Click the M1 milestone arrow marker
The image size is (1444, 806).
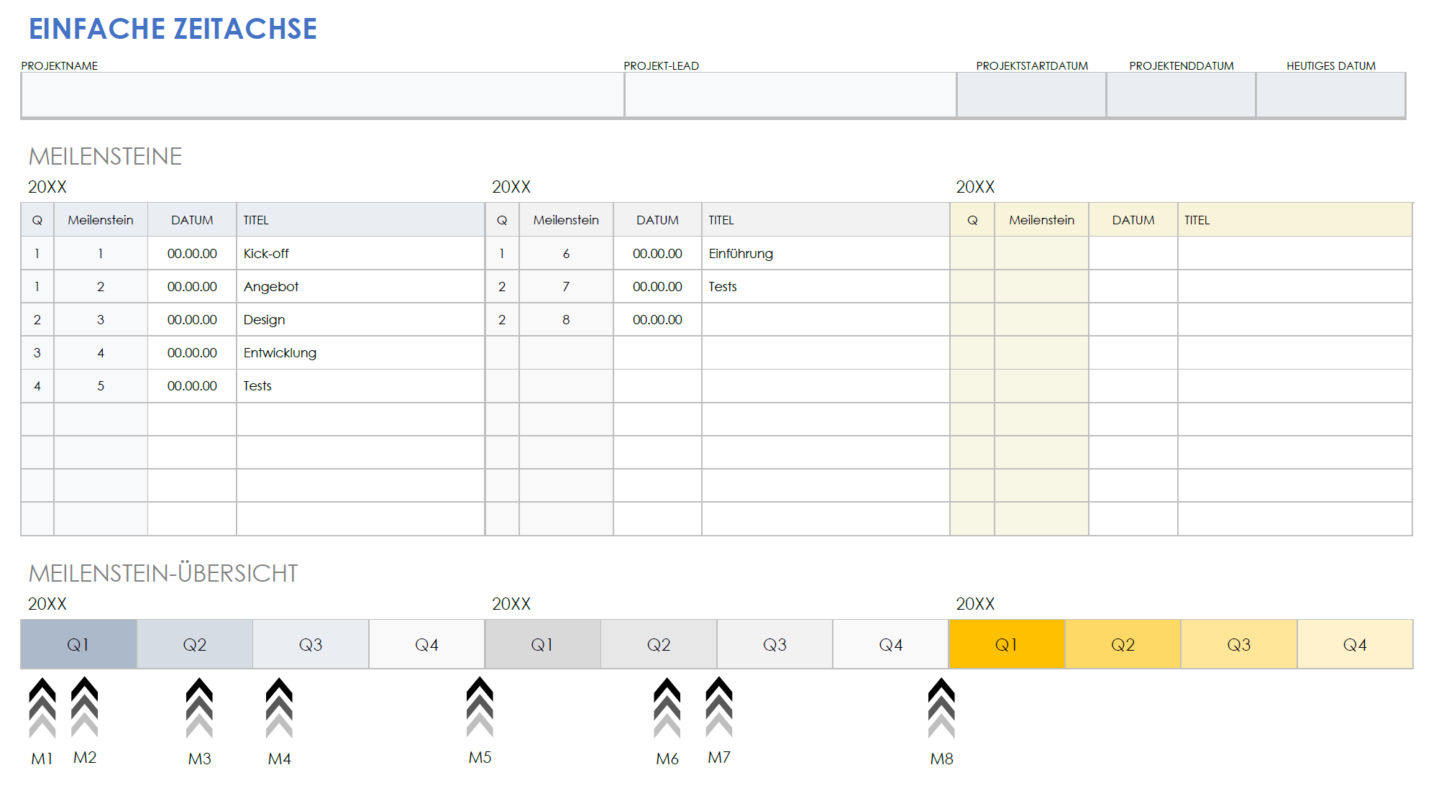click(42, 708)
